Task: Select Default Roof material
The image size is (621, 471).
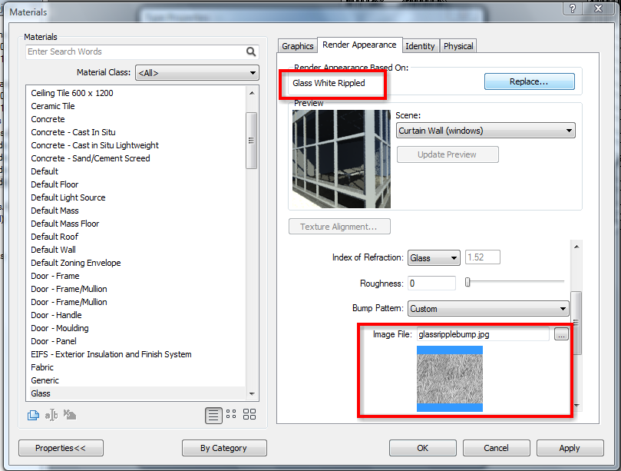Action: tap(55, 237)
